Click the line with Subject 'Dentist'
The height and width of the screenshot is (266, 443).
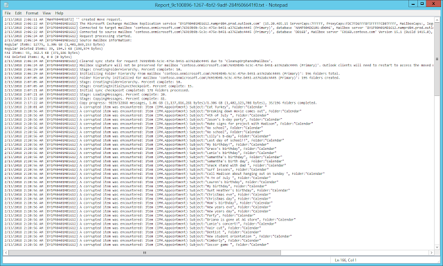(132, 232)
